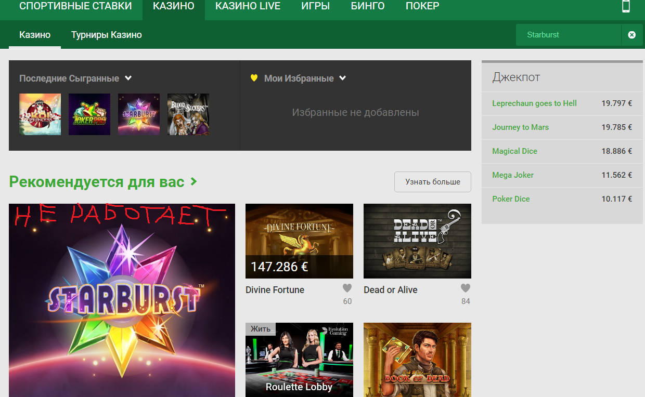Click the Divine Fortune game title

[275, 290]
